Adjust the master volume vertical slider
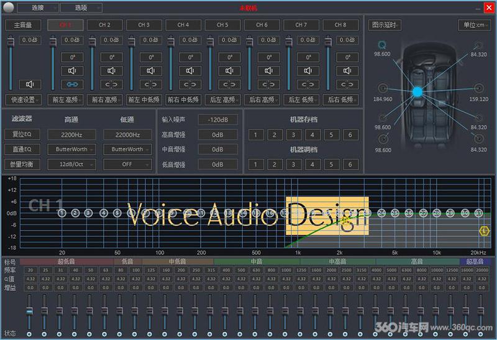Screen dimensions: 497x340 [11, 63]
